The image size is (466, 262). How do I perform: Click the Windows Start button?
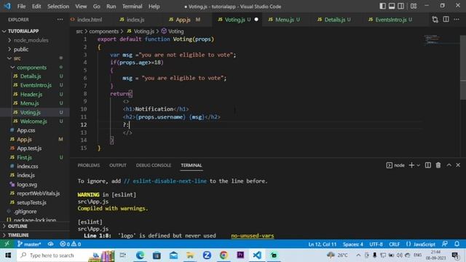8,255
